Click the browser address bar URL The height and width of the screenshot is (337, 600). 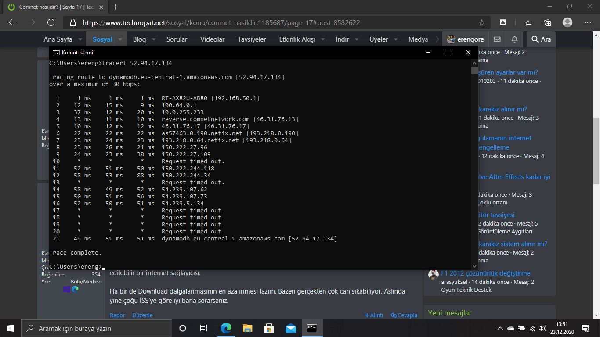point(221,22)
